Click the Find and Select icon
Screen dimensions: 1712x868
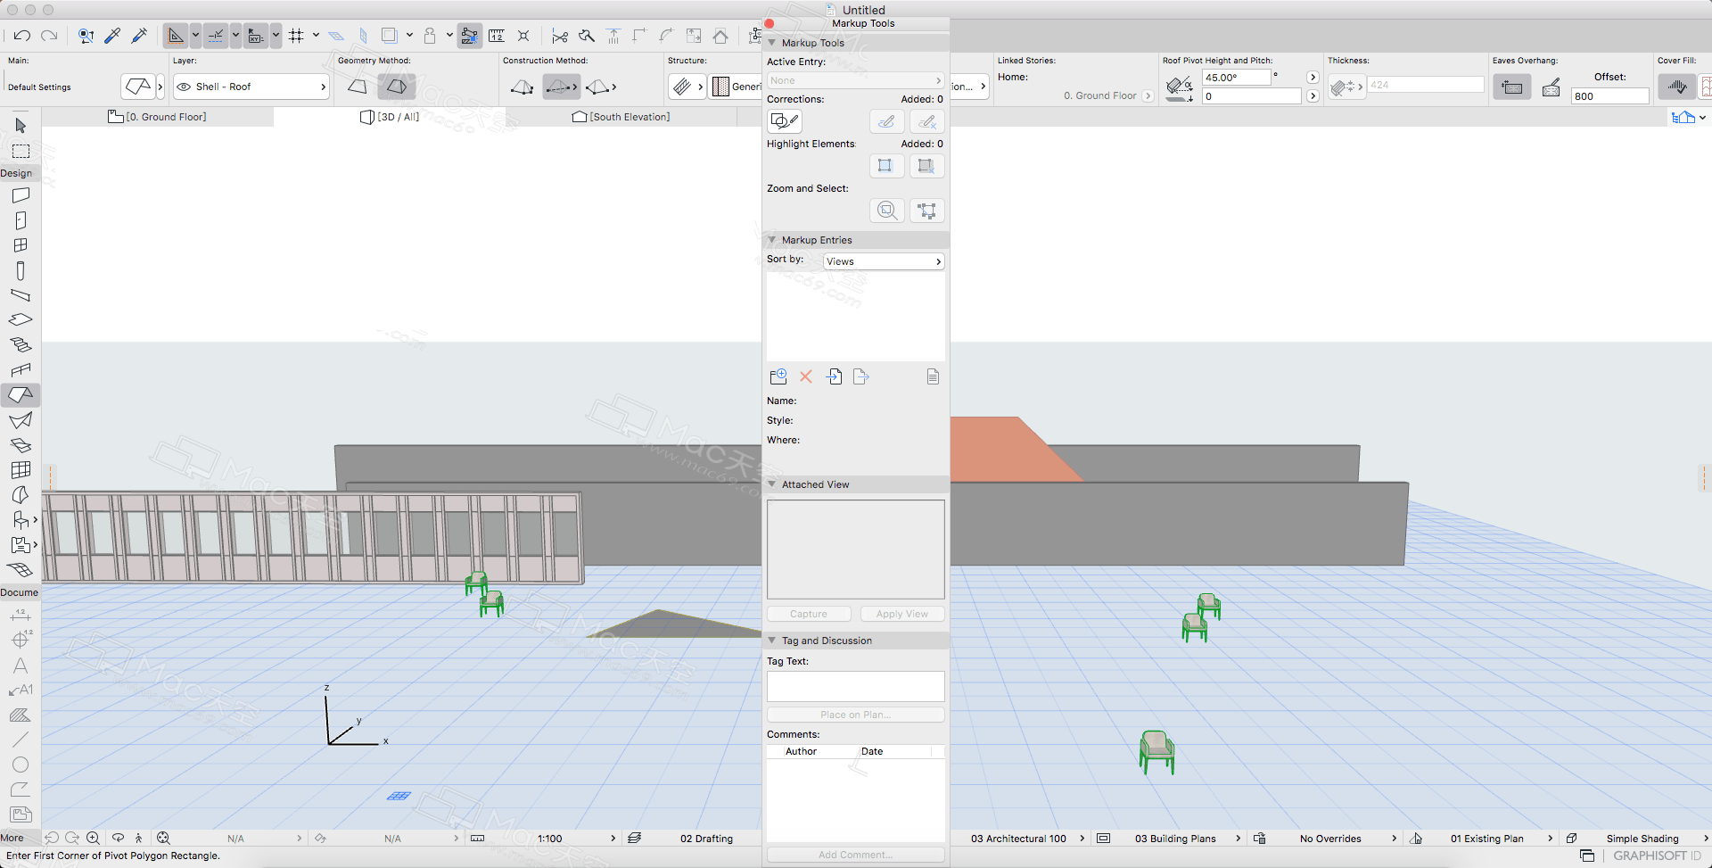(86, 36)
